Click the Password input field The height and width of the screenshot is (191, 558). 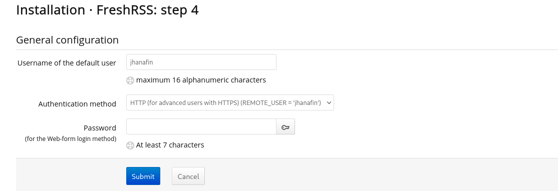click(201, 126)
